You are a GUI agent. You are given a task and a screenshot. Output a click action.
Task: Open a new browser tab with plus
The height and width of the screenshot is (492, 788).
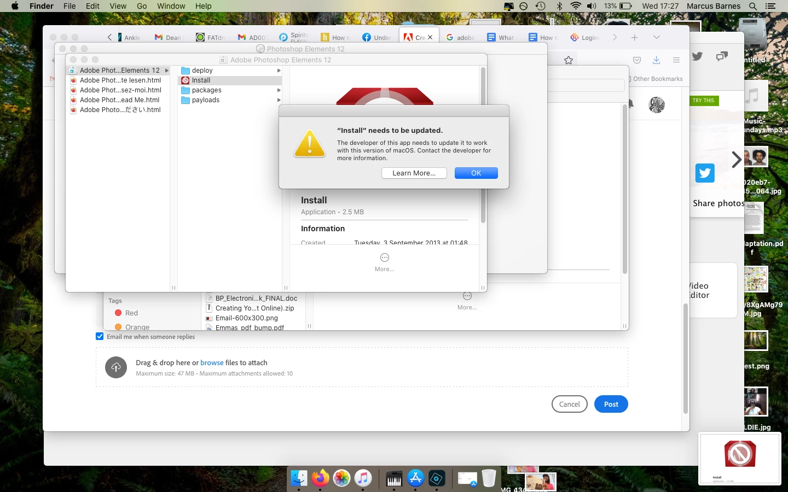(635, 37)
